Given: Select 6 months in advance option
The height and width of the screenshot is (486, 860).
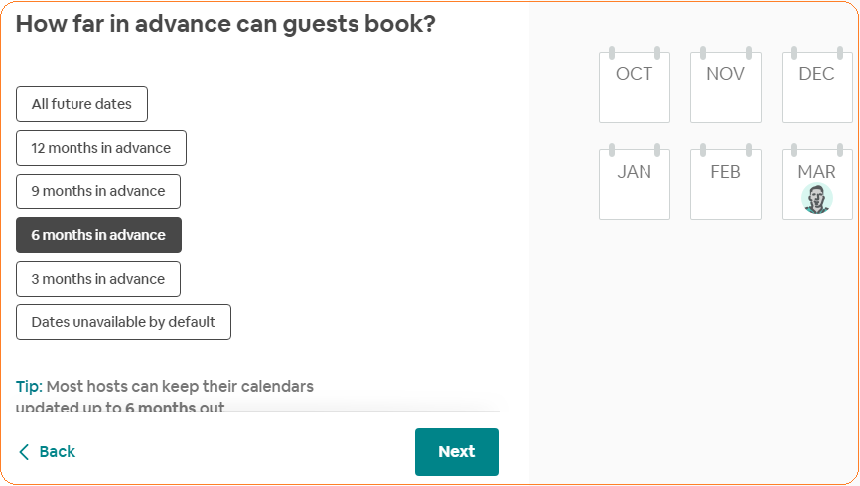Looking at the screenshot, I should [x=98, y=235].
